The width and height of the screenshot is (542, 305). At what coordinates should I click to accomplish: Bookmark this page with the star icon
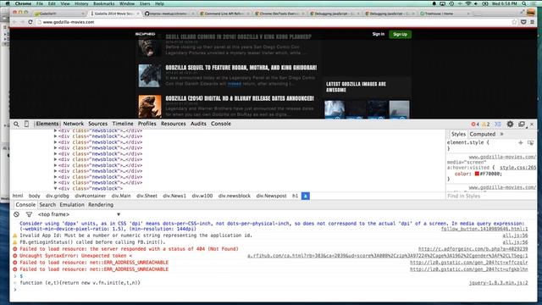(x=514, y=22)
